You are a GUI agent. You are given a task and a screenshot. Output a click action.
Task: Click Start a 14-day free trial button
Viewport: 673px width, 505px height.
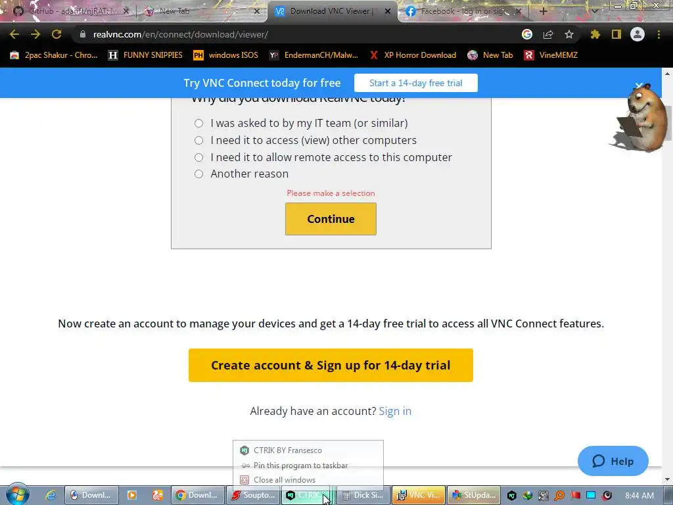415,83
